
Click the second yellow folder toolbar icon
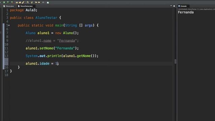point(20,2)
